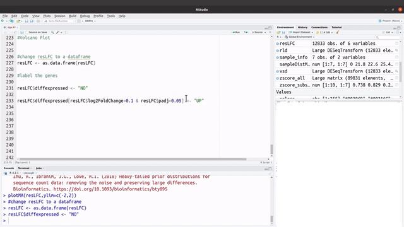This screenshot has height=227, width=404.
Task: Click the Find/Replace magnifier icon in editor
Action: (52, 32)
